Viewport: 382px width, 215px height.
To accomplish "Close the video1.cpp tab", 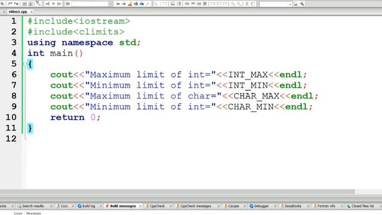I will click(32, 11).
